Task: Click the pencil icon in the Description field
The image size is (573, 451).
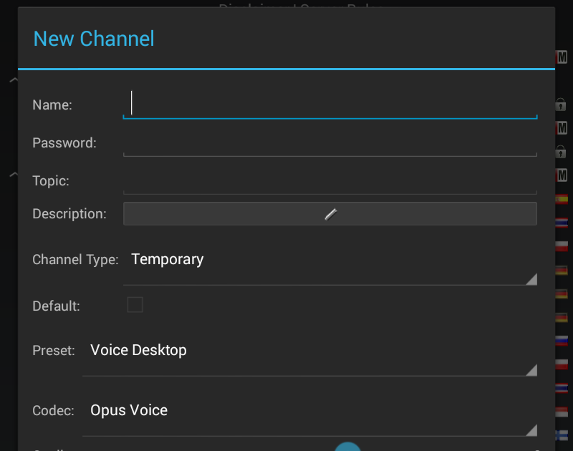Action: click(330, 213)
